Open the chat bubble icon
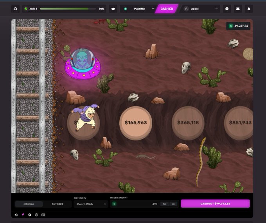This screenshot has height=223, width=266. (227, 9)
